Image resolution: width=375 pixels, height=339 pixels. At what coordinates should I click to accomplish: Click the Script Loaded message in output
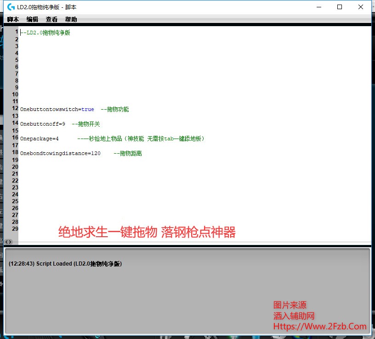click(65, 264)
